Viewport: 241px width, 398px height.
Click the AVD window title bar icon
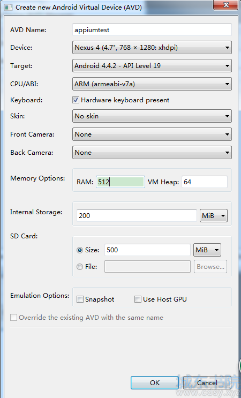click(x=8, y=7)
